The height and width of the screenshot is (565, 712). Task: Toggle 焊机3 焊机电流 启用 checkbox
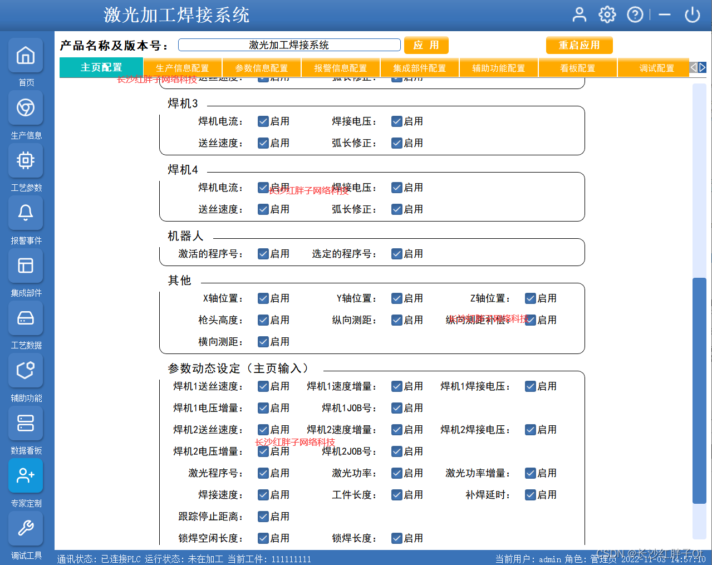(263, 121)
